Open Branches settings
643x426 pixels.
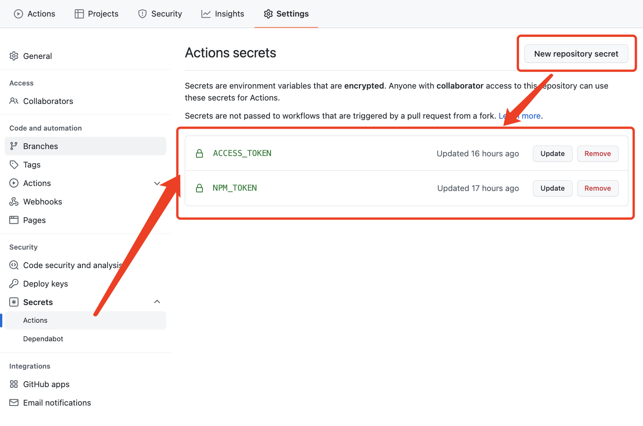[x=85, y=146]
